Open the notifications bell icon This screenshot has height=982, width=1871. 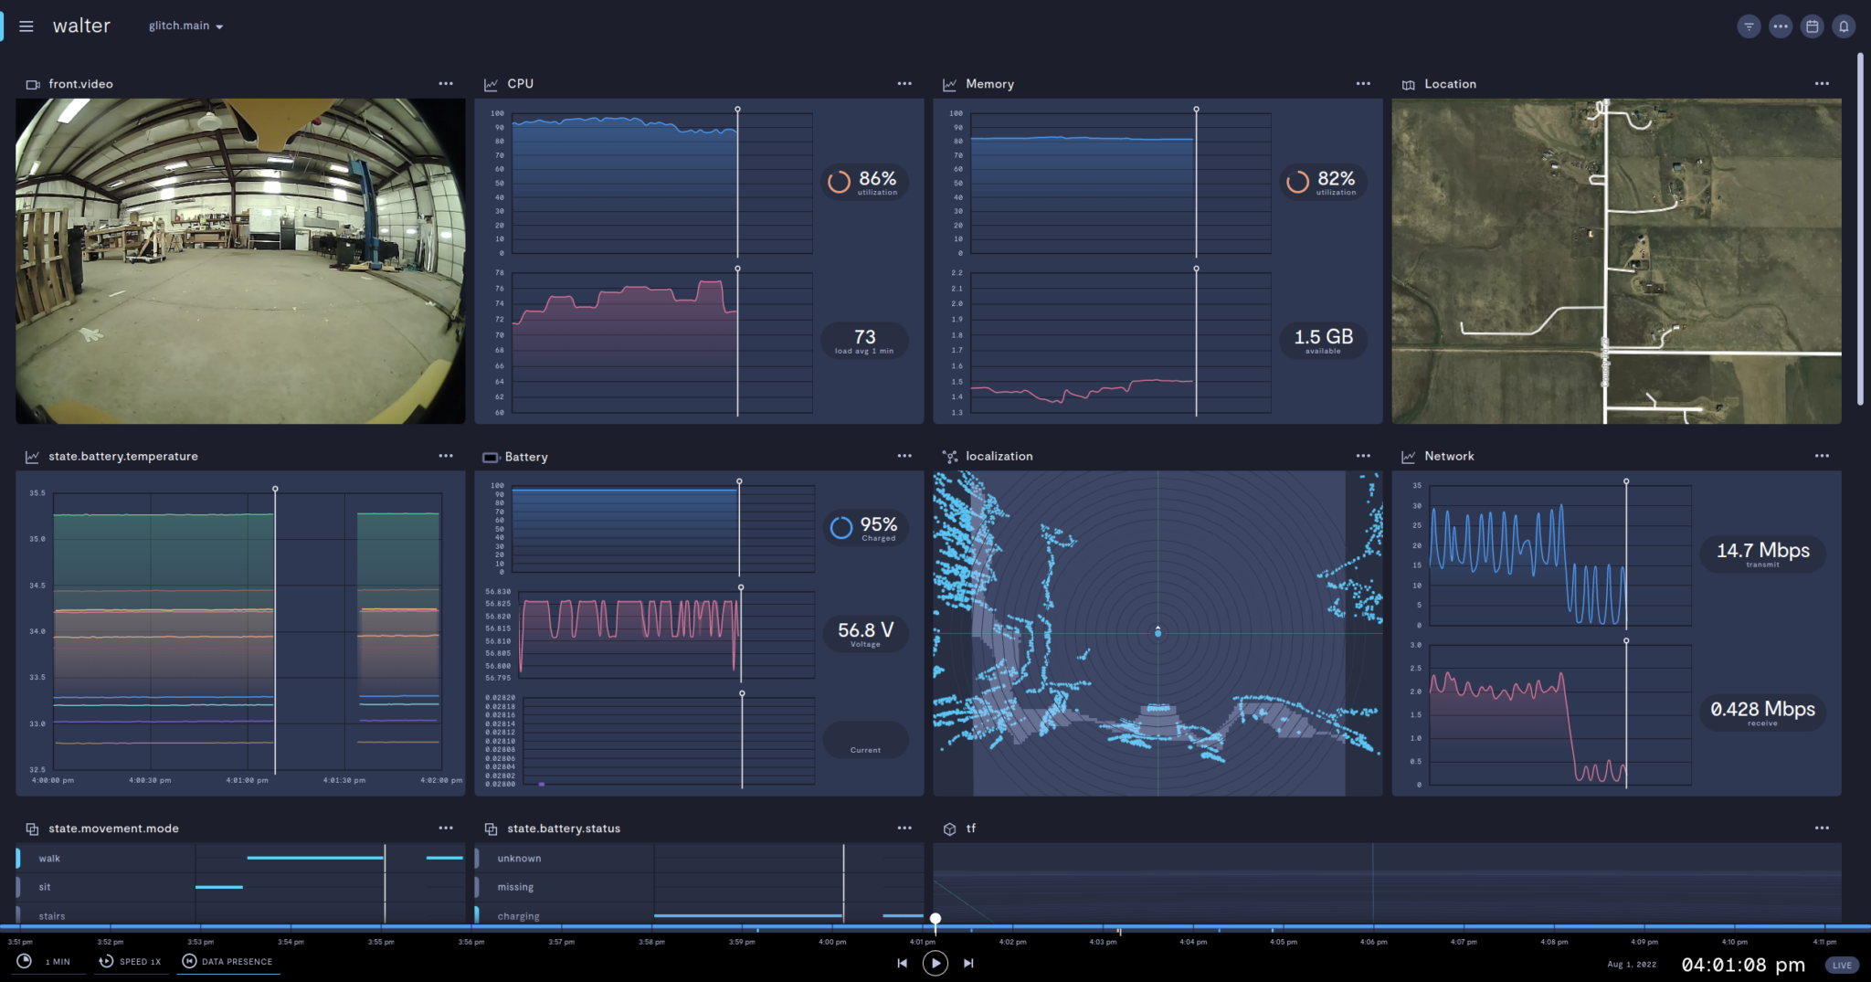[x=1844, y=26]
